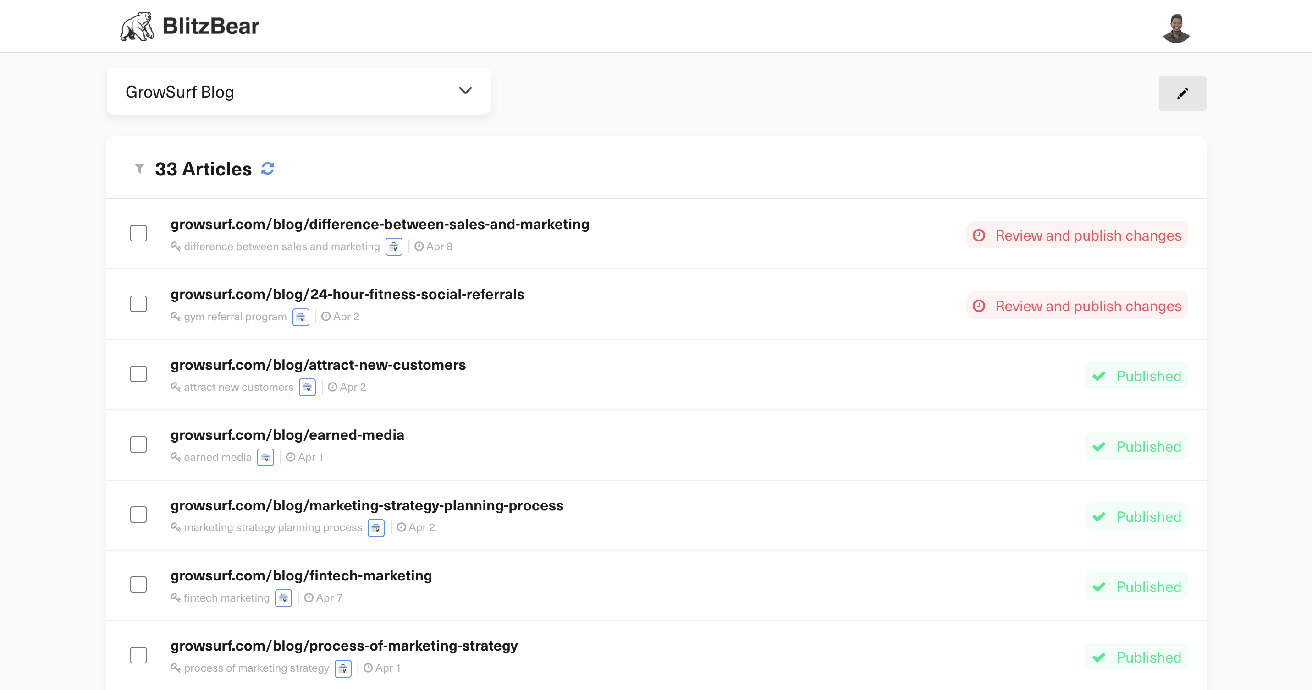Viewport: 1312px width, 690px height.
Task: Click blue badge icon after 'fintech marketing'
Action: click(x=283, y=598)
